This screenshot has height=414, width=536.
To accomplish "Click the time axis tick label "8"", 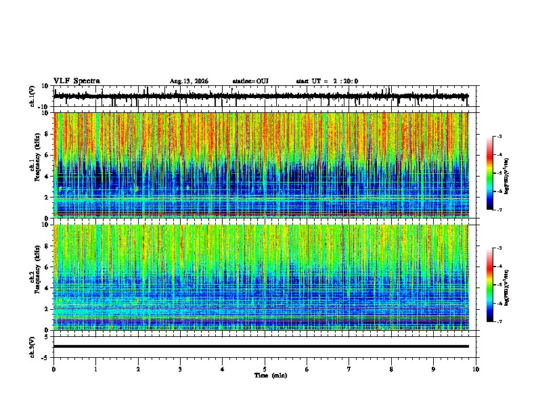I will (391, 369).
